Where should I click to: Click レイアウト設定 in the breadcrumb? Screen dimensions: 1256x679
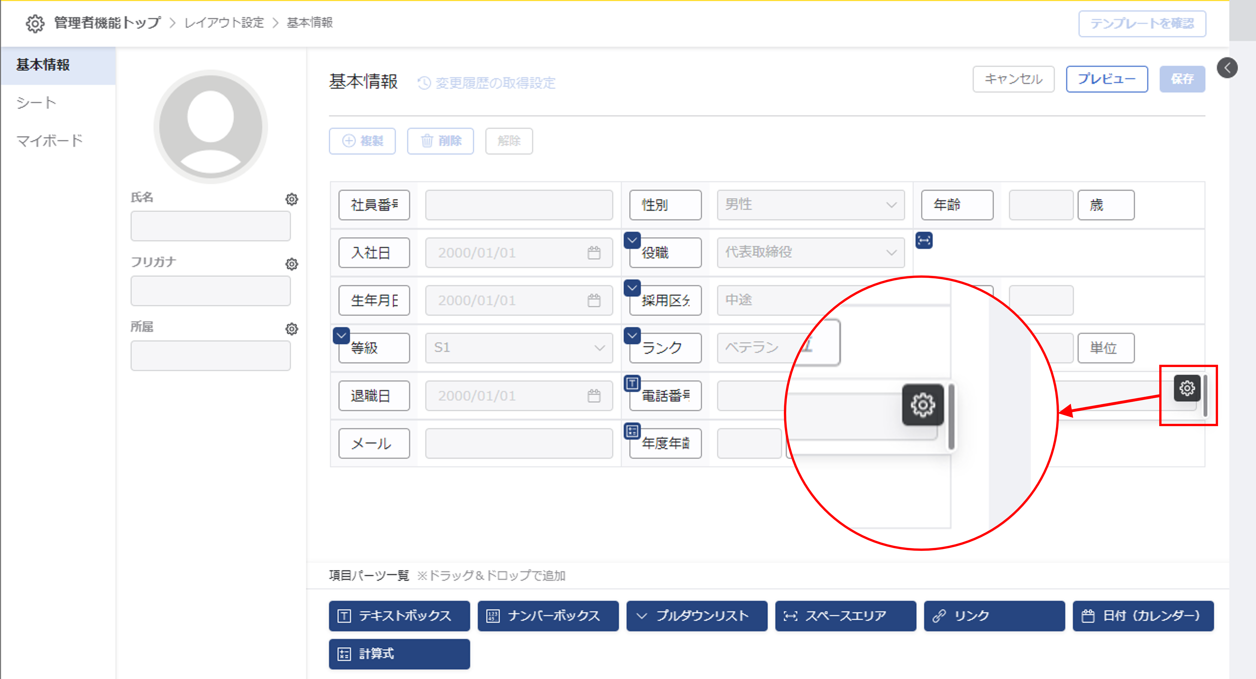224,23
